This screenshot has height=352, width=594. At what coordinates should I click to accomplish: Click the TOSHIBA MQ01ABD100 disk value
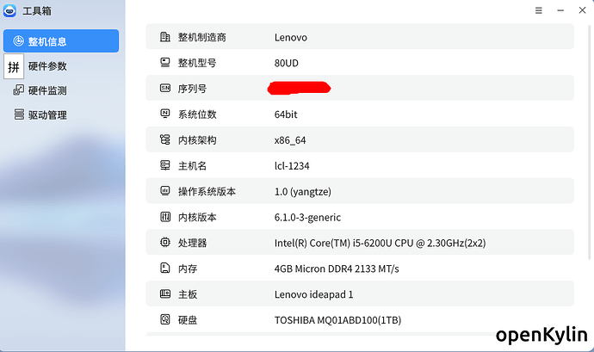click(x=337, y=320)
